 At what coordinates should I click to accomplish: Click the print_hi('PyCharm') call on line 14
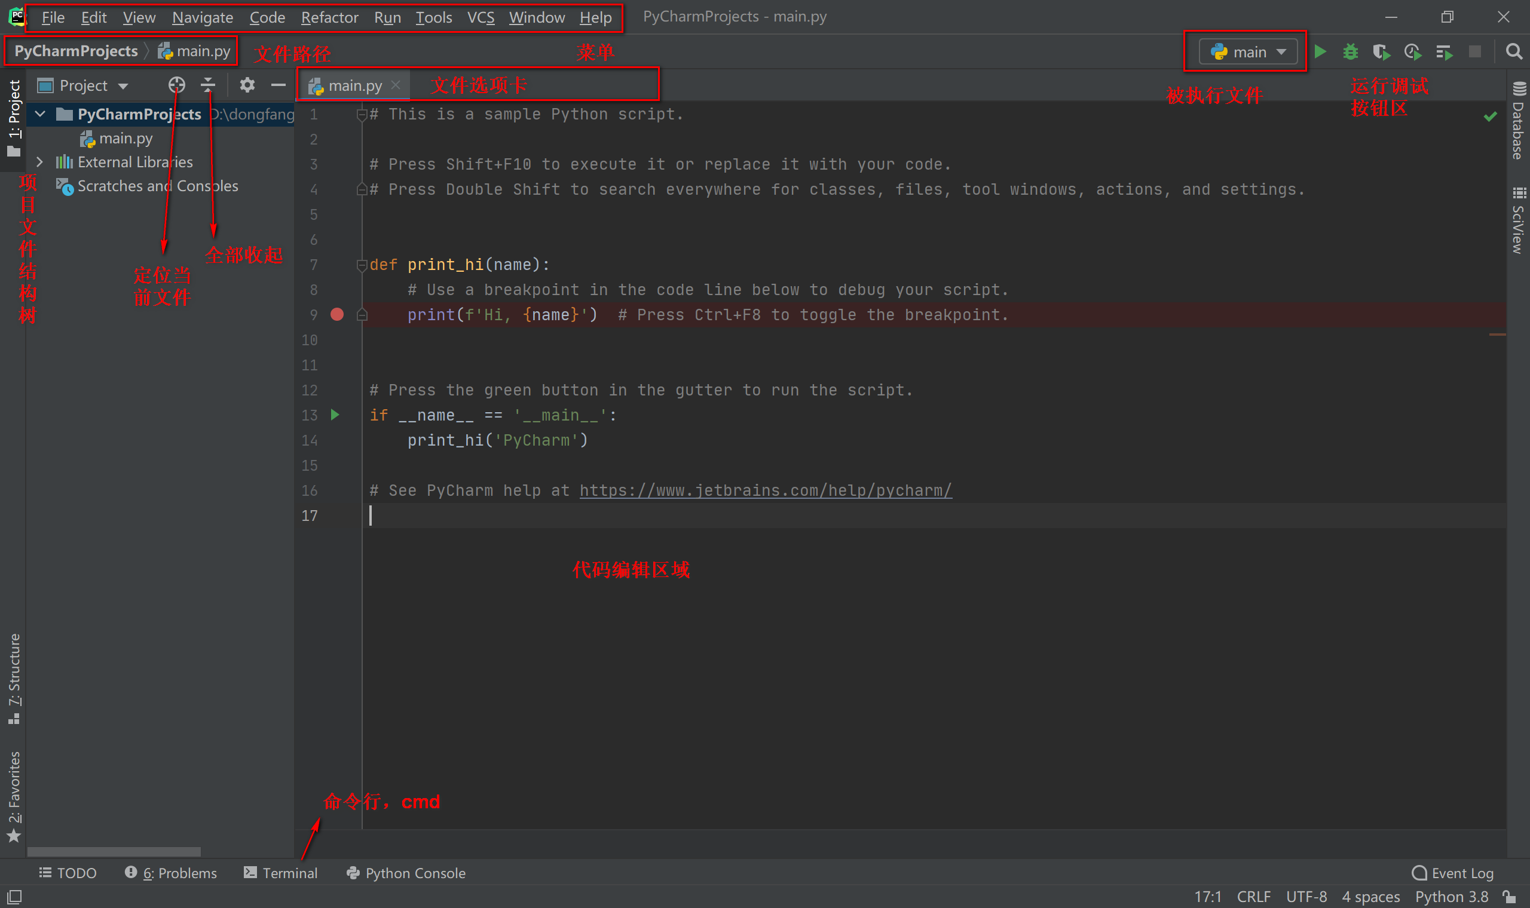tap(498, 440)
